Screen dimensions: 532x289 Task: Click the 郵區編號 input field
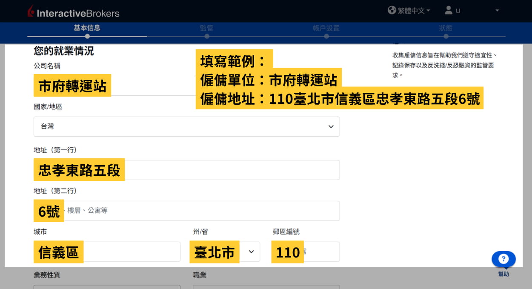[x=306, y=252]
